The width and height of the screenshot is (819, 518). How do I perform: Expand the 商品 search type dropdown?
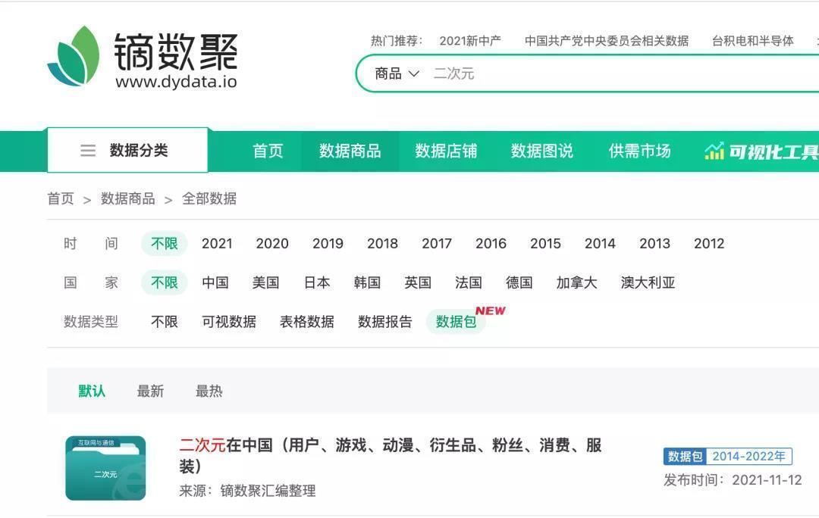[397, 73]
